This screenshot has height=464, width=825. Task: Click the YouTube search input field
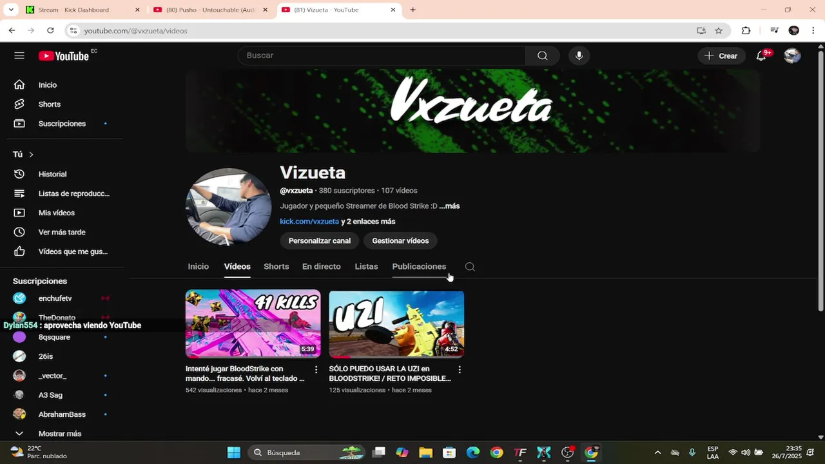click(x=382, y=55)
